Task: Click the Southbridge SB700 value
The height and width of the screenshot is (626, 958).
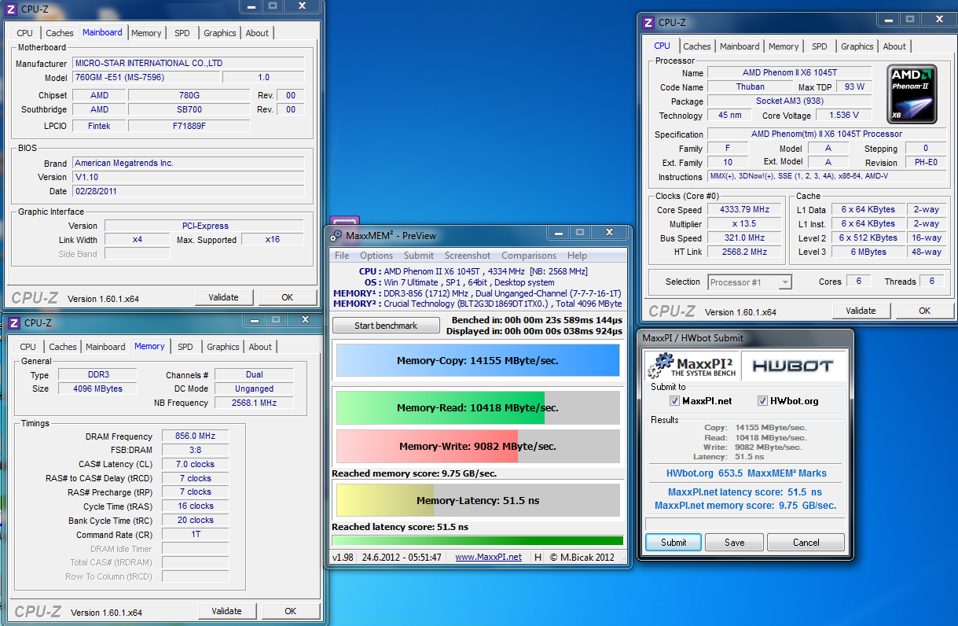Action: [189, 110]
